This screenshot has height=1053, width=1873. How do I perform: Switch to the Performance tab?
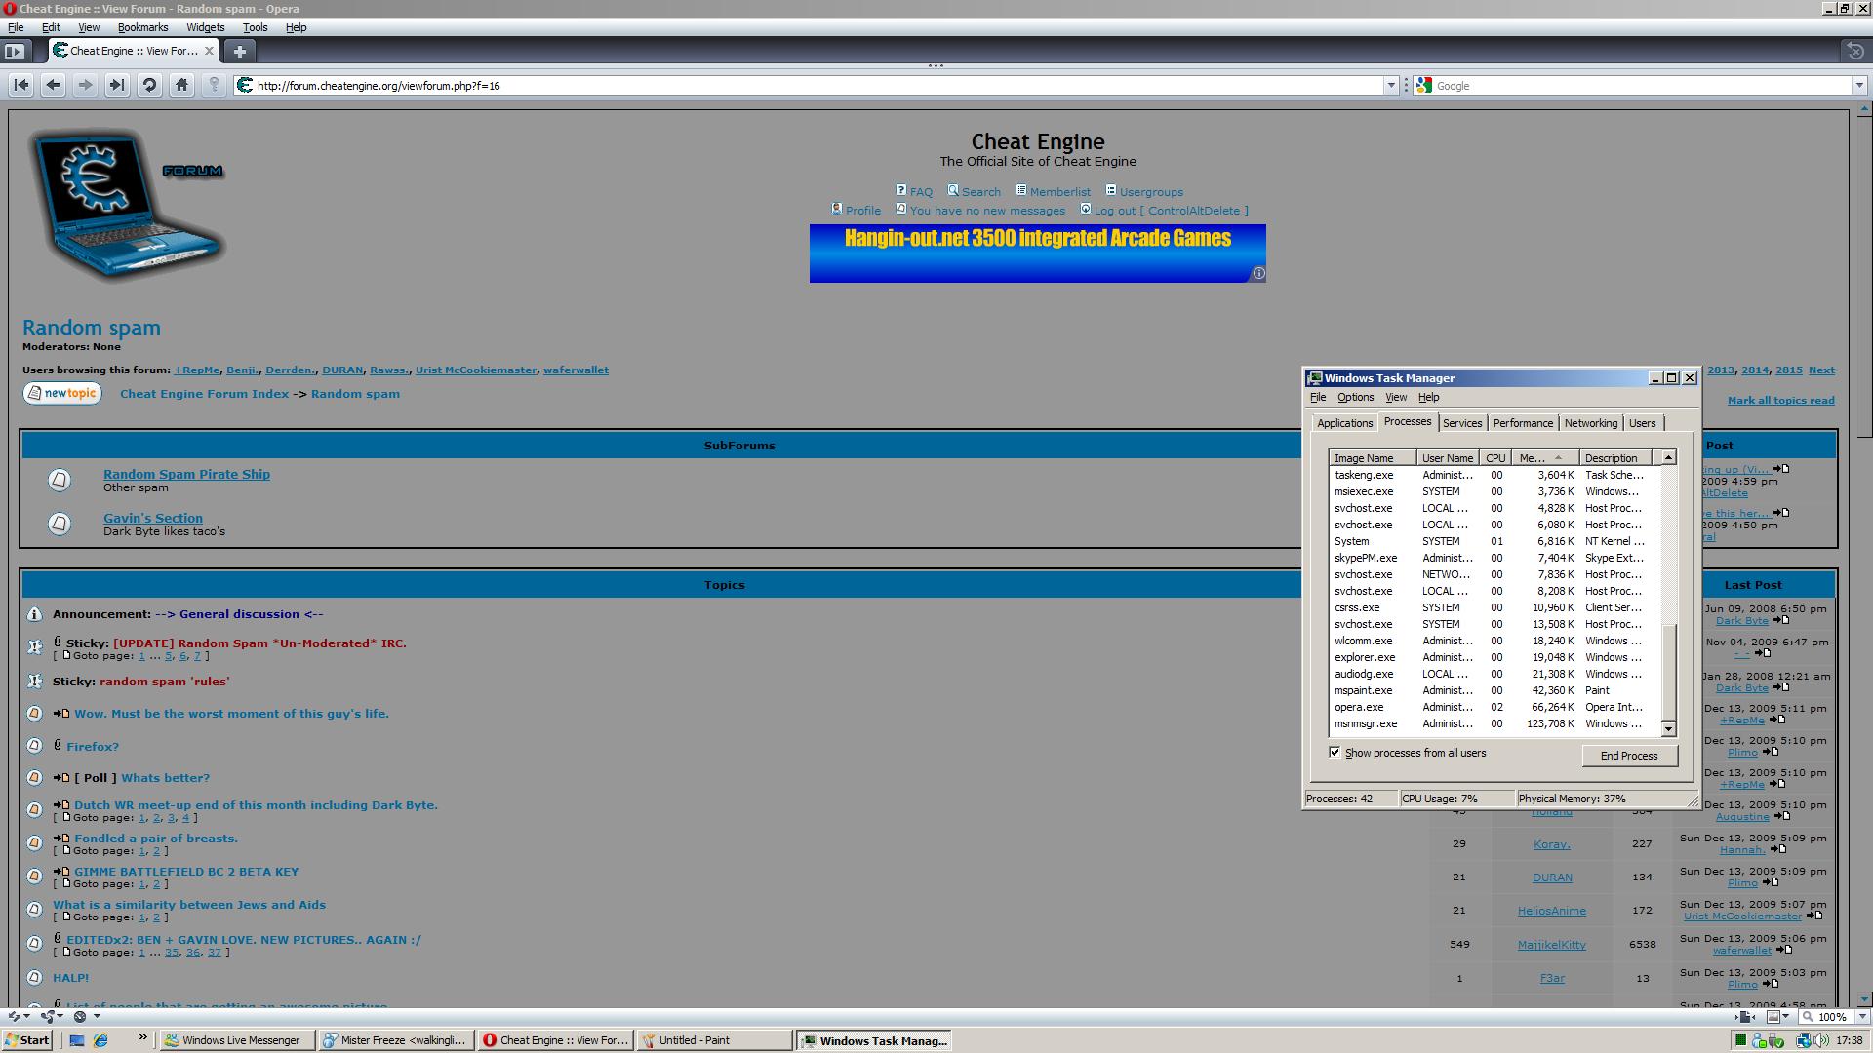tap(1522, 423)
